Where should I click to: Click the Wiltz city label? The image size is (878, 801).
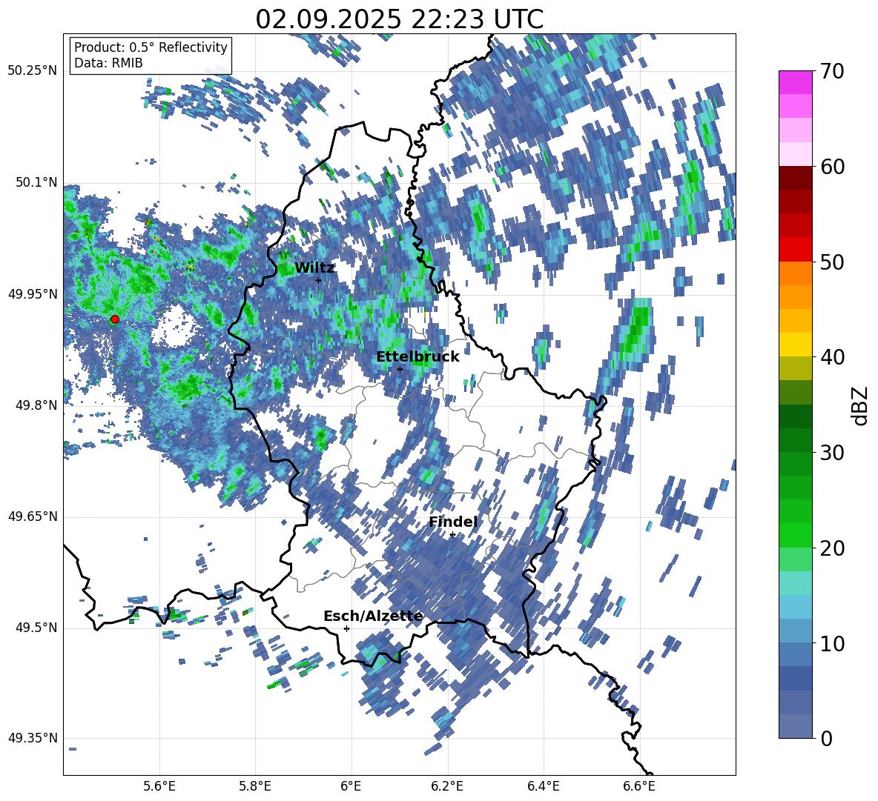click(x=314, y=268)
